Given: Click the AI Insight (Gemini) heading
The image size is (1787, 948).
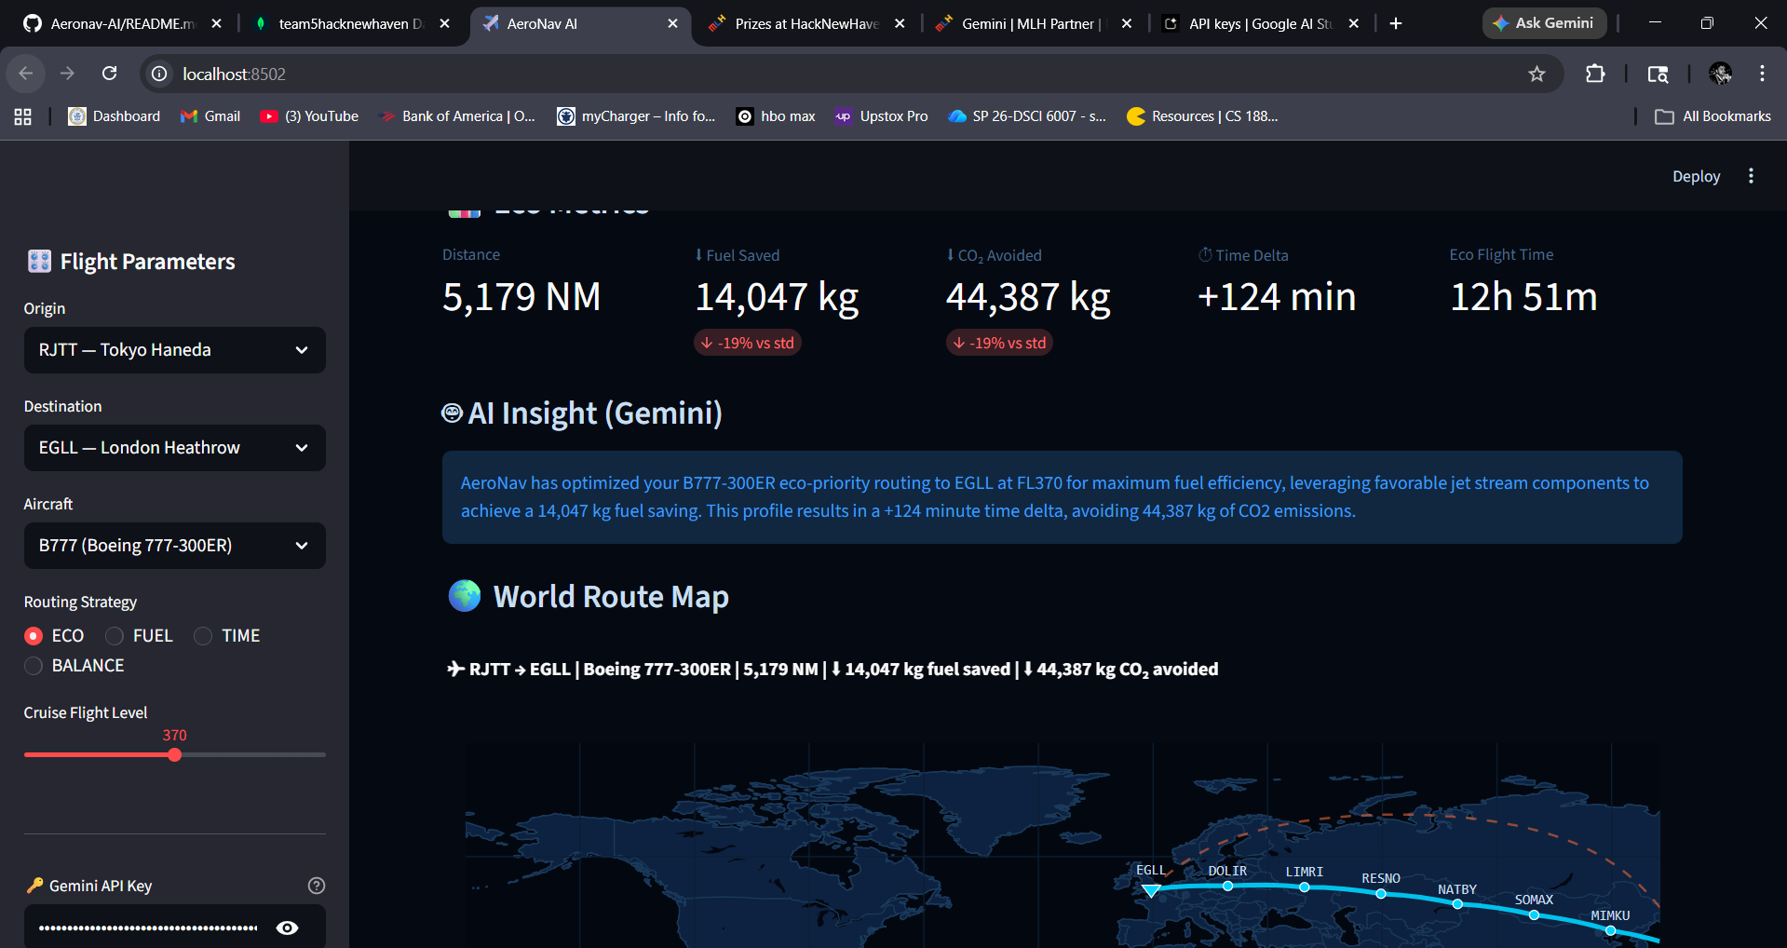Looking at the screenshot, I should (x=595, y=413).
